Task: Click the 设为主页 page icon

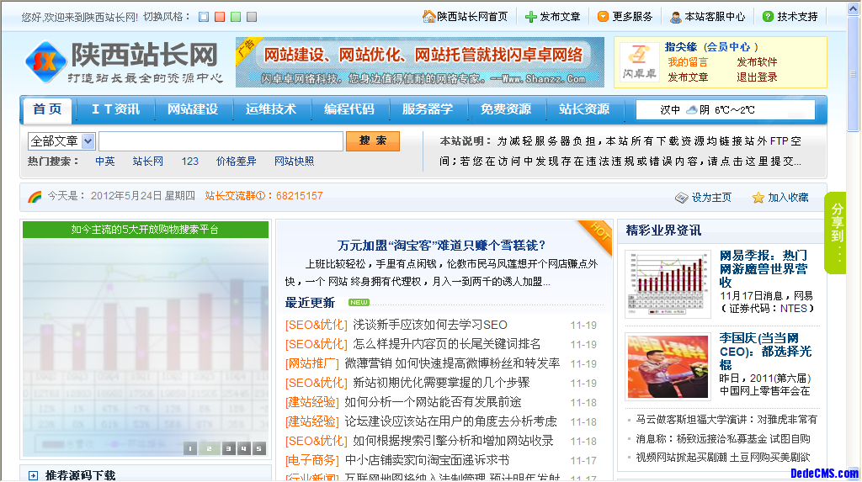Action: (x=682, y=198)
